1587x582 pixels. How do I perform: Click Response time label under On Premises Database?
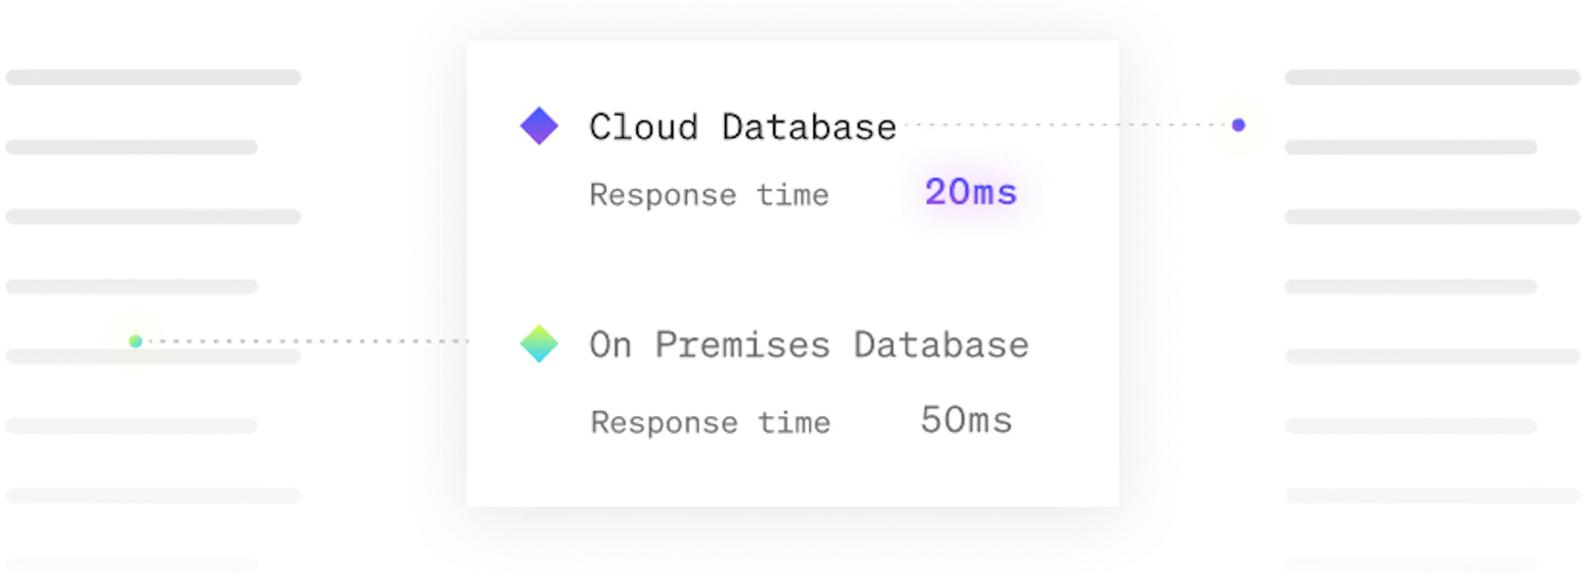coord(710,422)
